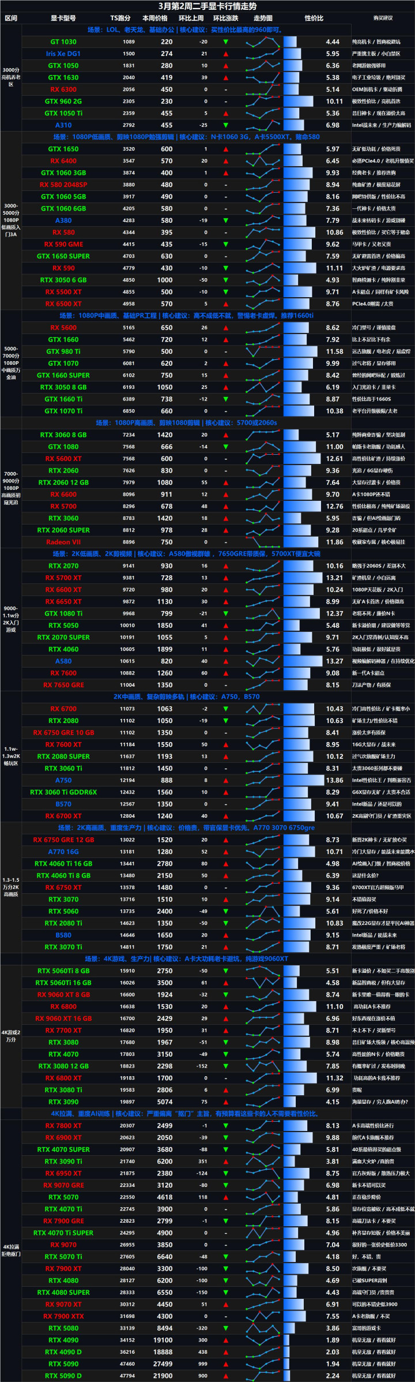
Task: Click the 4K游戏2万分 range cell
Action: coord(11,1036)
